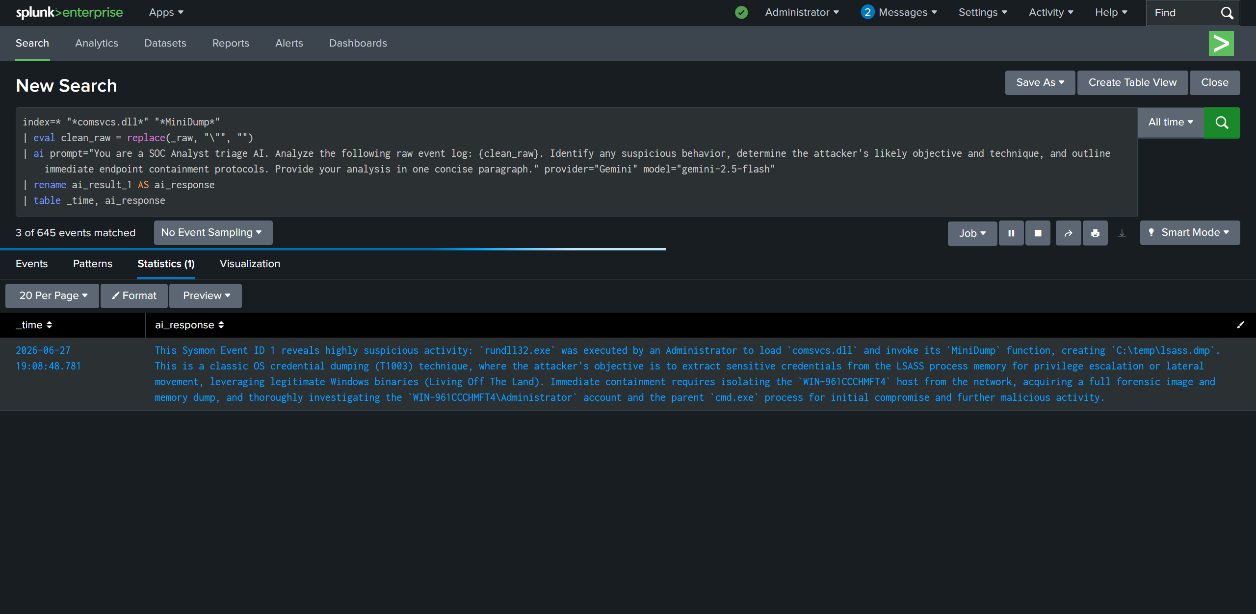Open the Job dropdown menu
Screen dimensions: 1256x614
(x=972, y=233)
